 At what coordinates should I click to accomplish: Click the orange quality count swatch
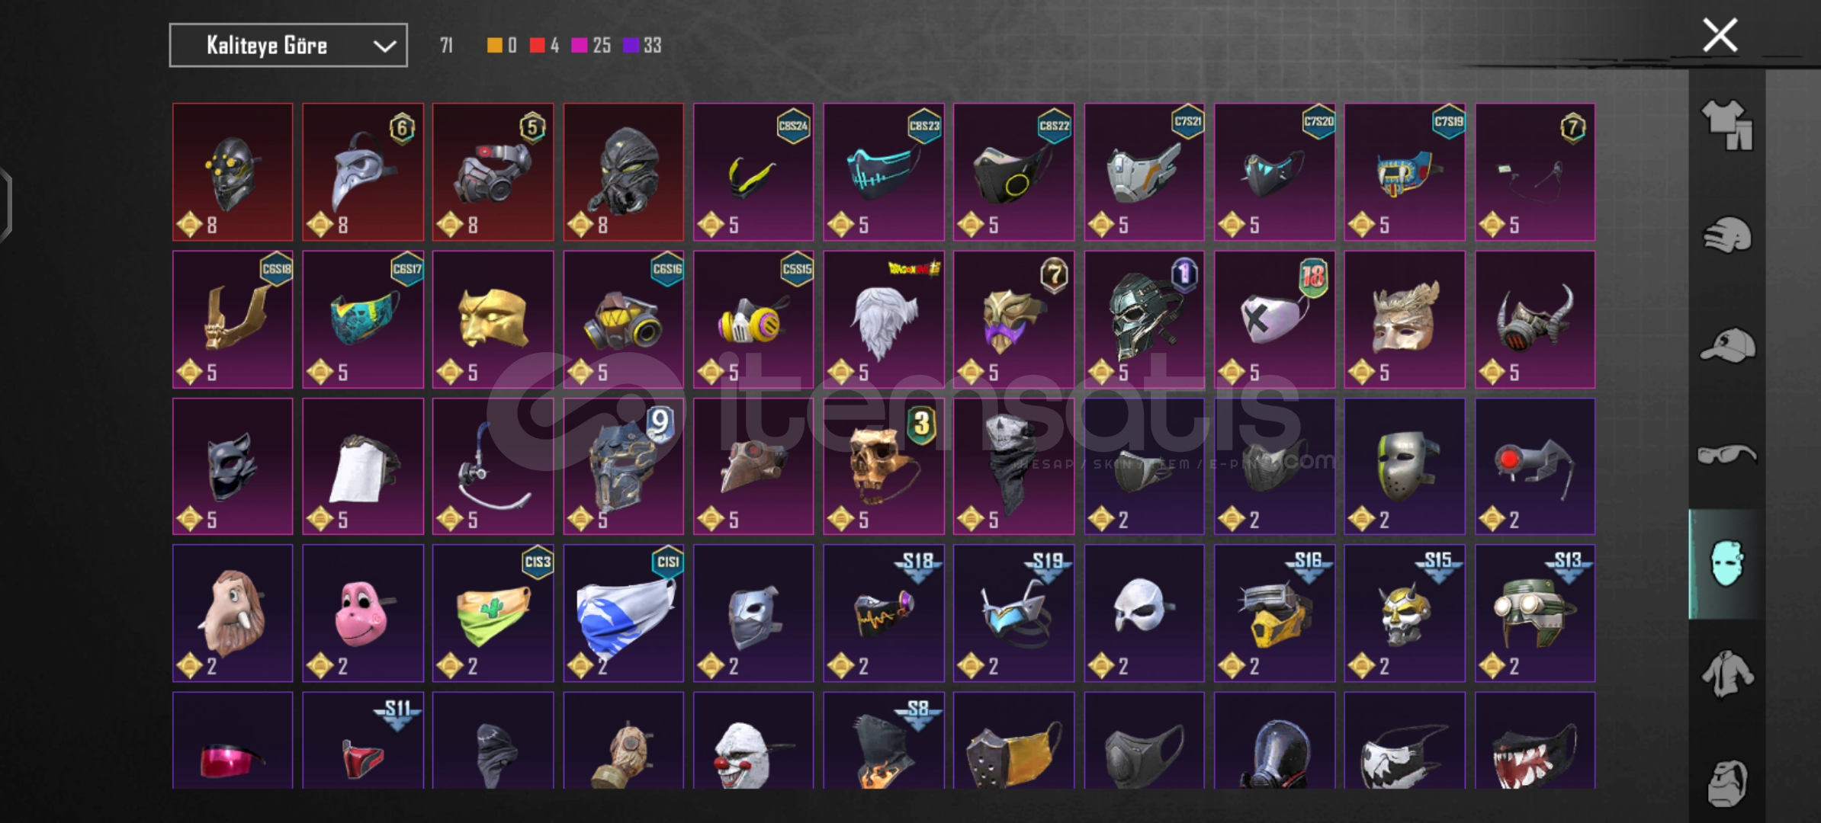(495, 46)
